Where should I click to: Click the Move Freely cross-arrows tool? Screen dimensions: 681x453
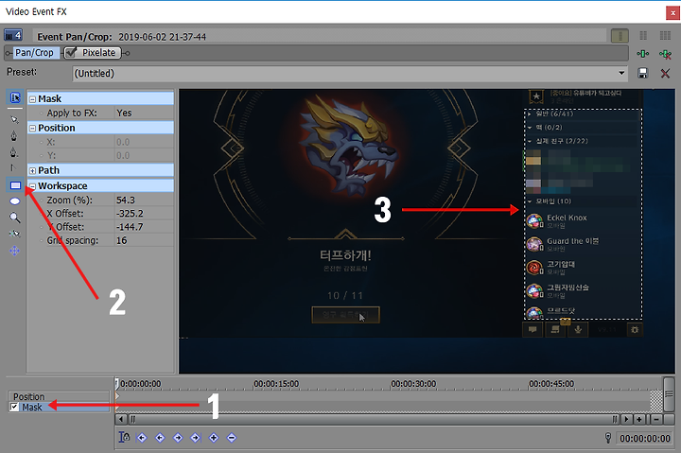click(15, 251)
